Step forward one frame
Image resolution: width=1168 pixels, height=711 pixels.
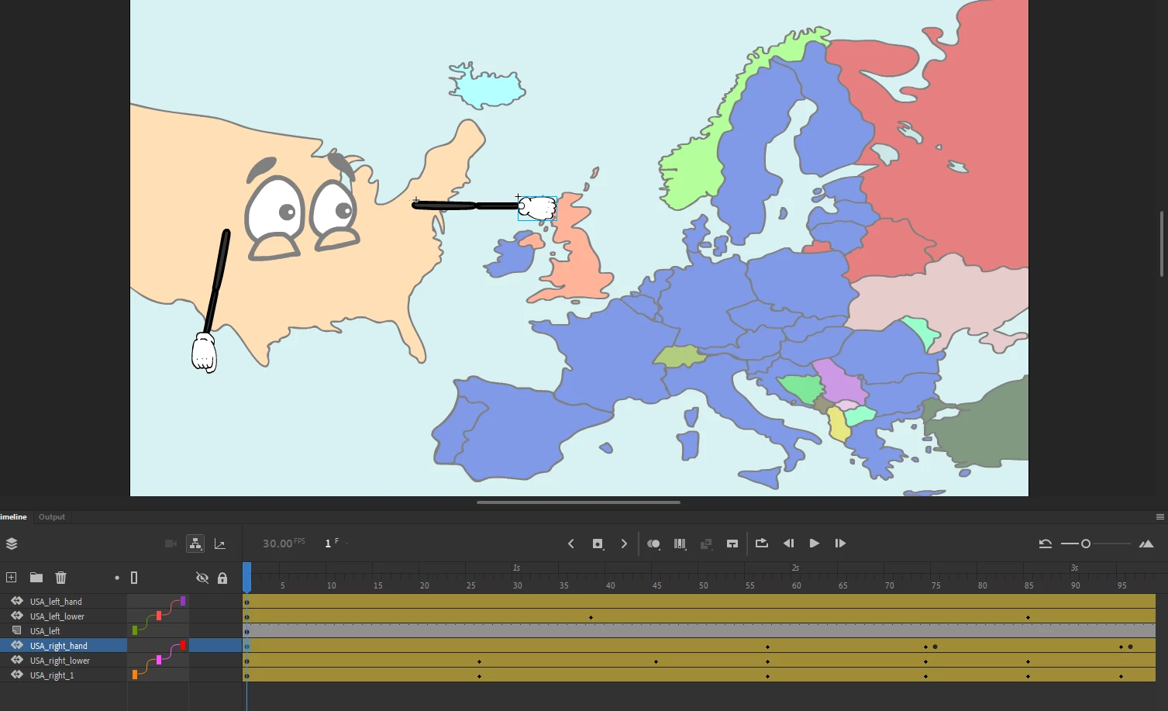click(840, 544)
